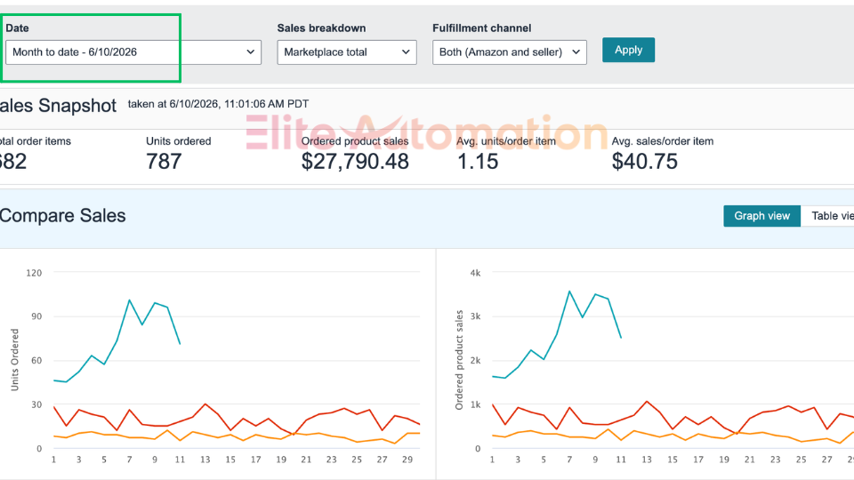Click the Marketplace total chevron arrow

(x=406, y=52)
